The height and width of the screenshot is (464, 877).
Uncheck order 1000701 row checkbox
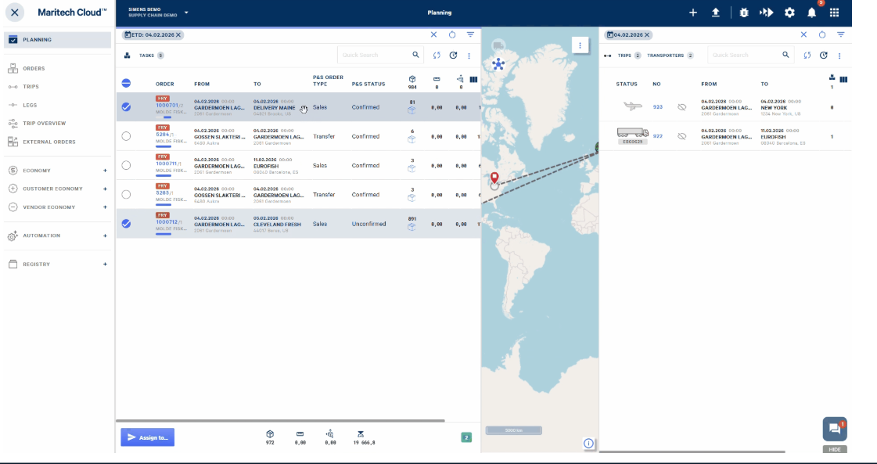(x=127, y=107)
